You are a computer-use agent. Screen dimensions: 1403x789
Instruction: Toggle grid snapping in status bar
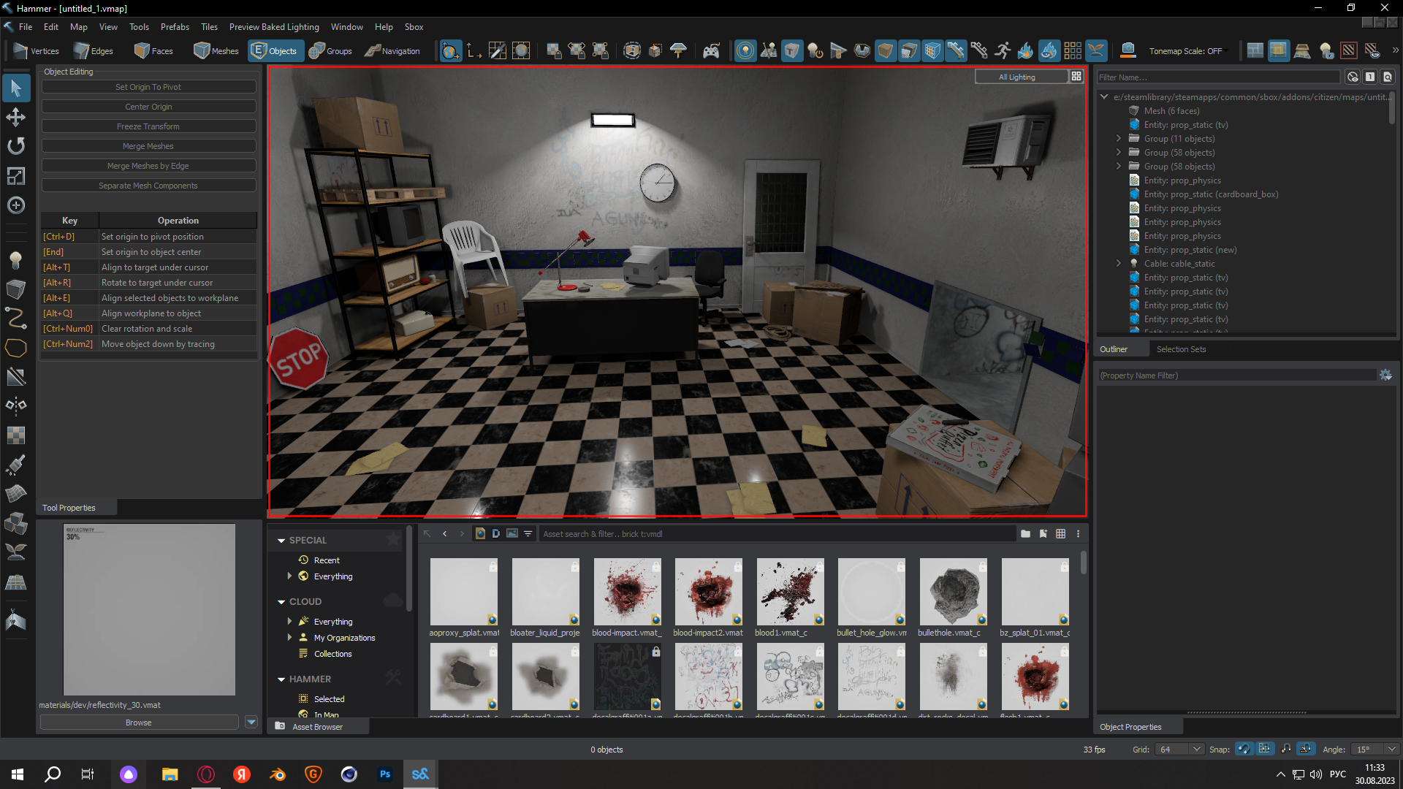(x=1265, y=749)
